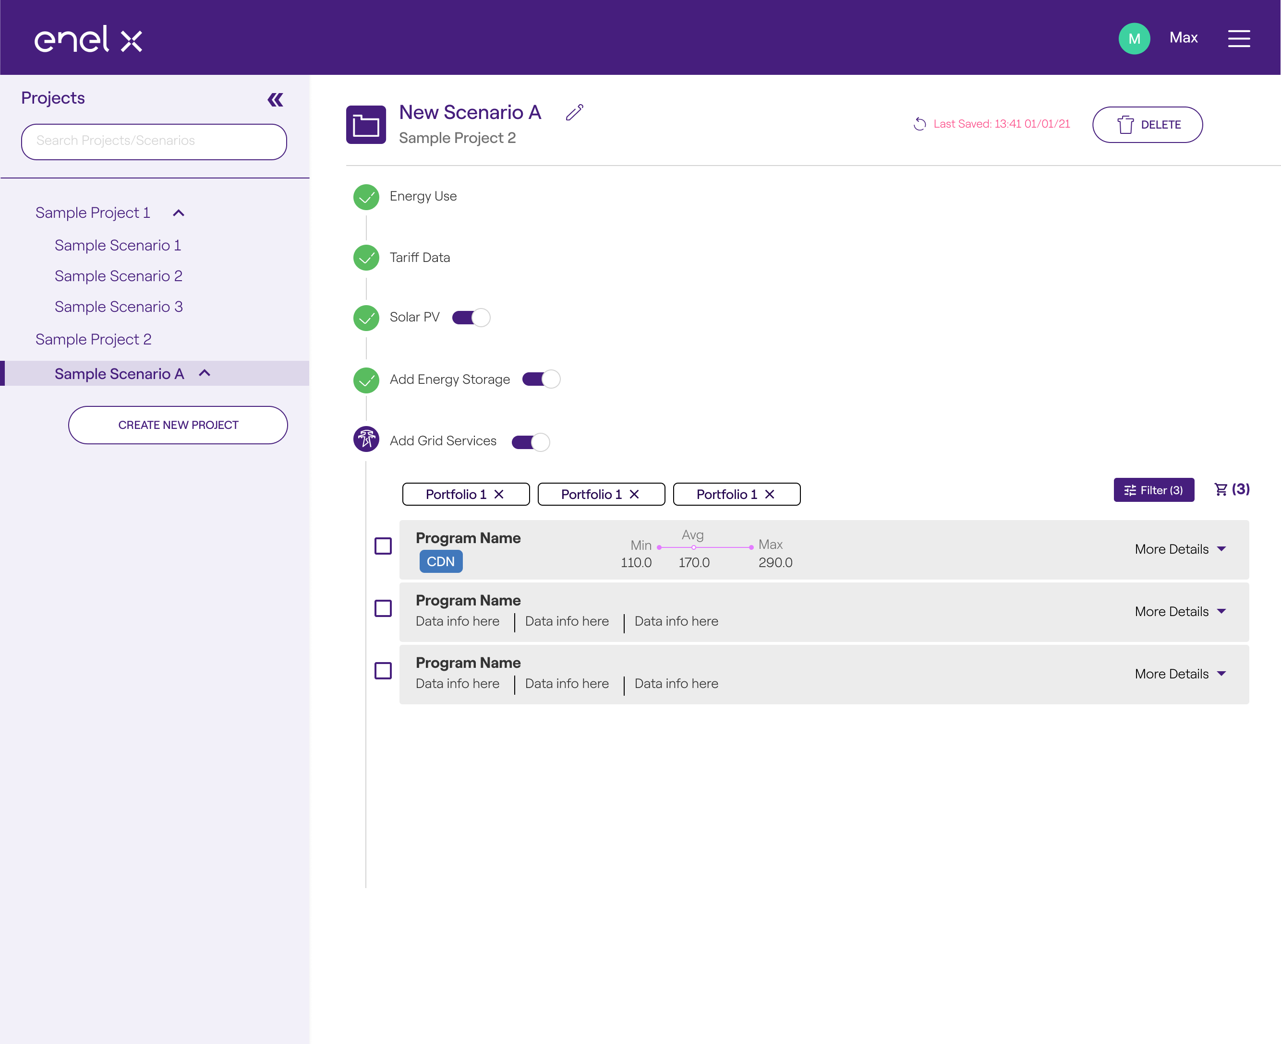Open the shopping cart (3)
The image size is (1281, 1044).
1232,489
